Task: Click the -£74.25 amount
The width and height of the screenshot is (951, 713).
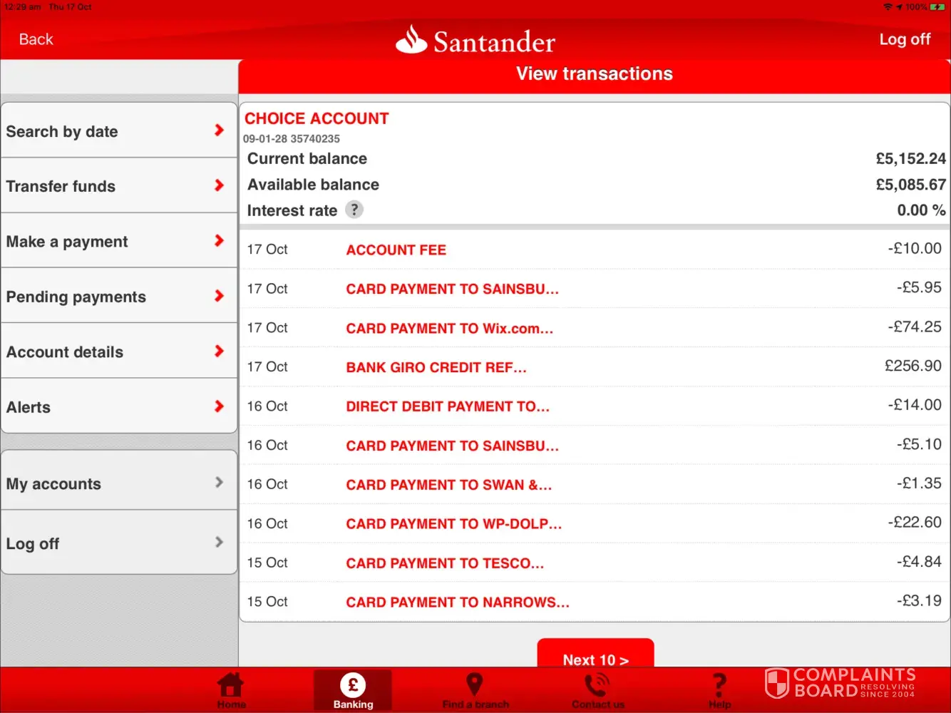Action: click(915, 327)
